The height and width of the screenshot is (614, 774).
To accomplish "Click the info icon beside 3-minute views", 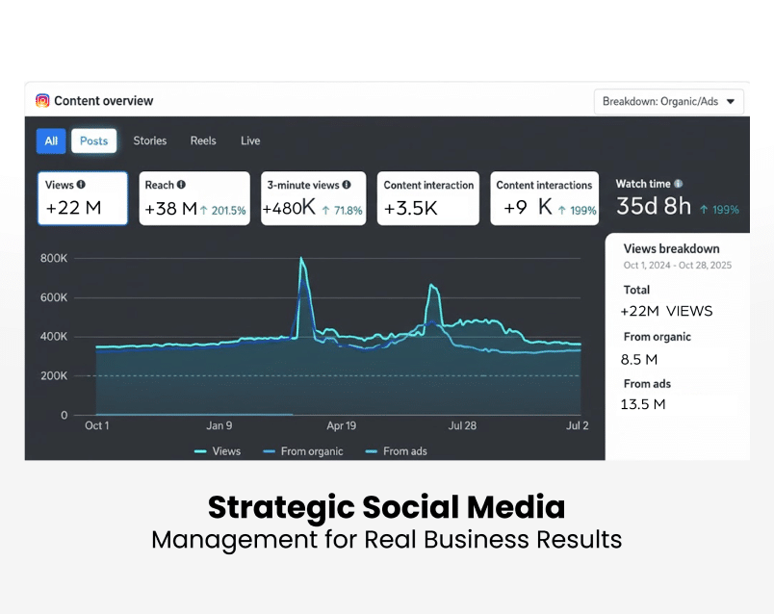I will (x=347, y=185).
